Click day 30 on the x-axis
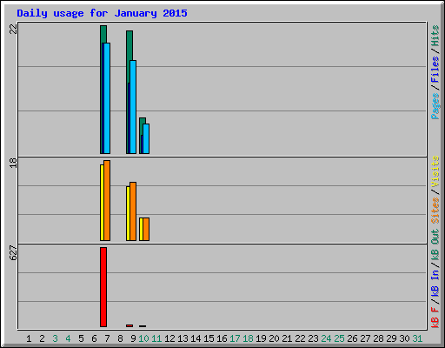 pos(404,338)
